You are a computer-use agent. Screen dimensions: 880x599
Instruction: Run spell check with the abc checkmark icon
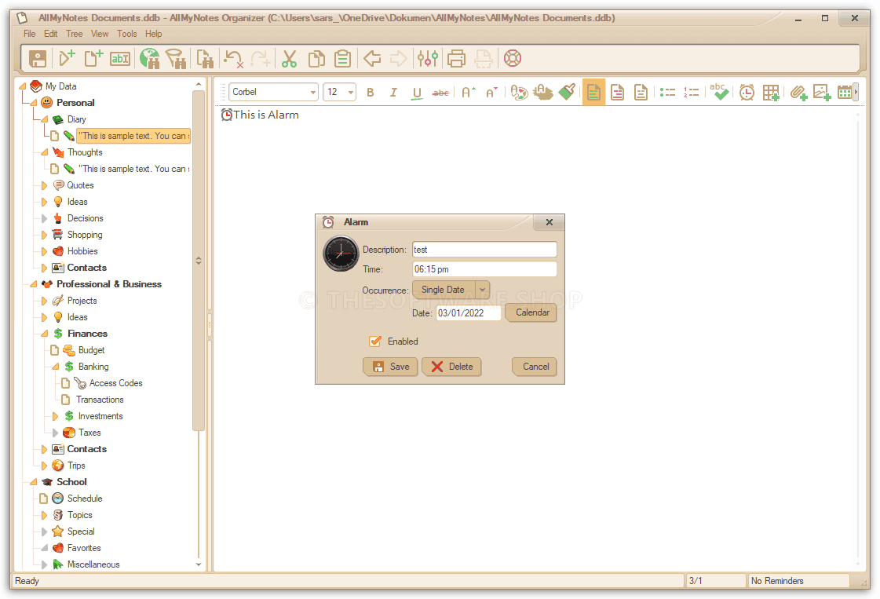click(719, 92)
